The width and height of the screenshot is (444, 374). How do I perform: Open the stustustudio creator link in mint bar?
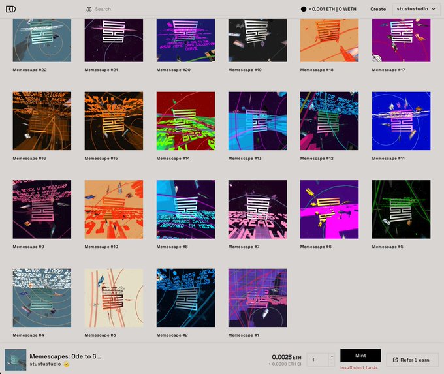(x=45, y=364)
